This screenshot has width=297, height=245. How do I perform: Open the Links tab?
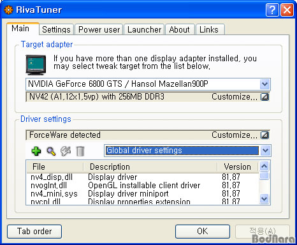210,29
